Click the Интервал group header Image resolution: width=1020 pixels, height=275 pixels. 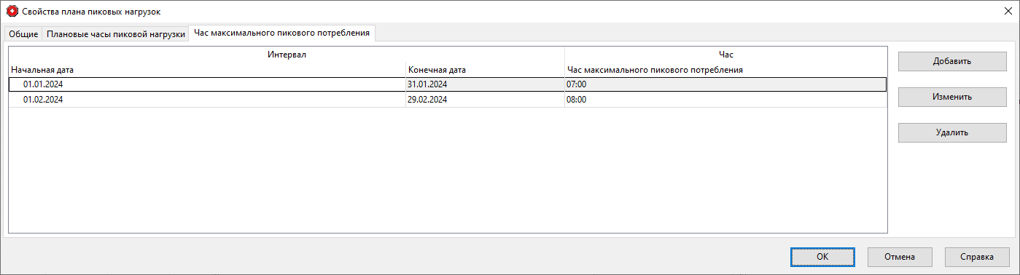287,55
